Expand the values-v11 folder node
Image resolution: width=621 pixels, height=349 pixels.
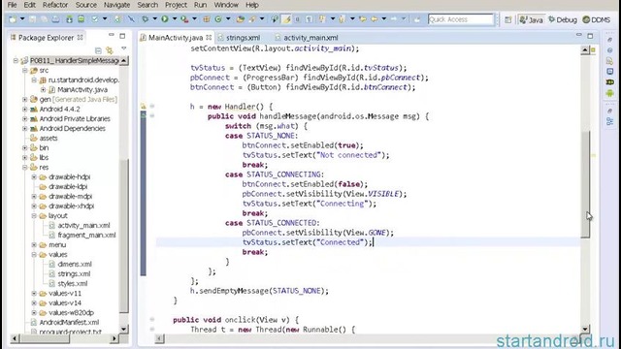click(34, 293)
